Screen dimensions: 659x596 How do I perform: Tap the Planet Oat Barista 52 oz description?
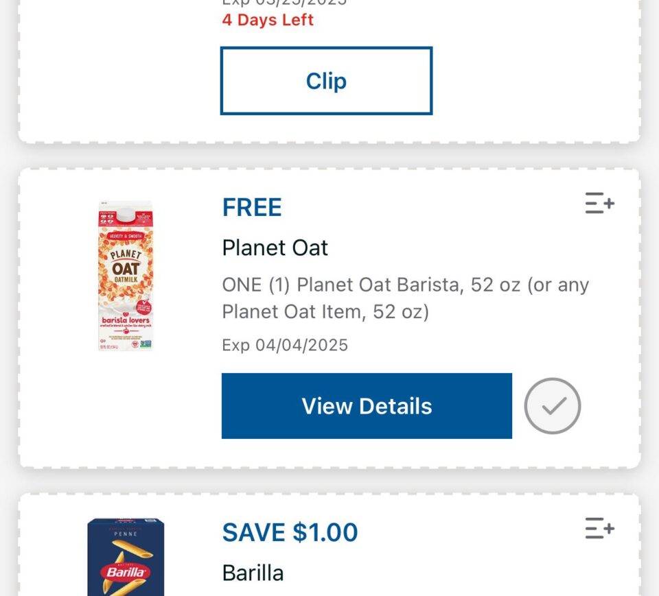pyautogui.click(x=405, y=298)
